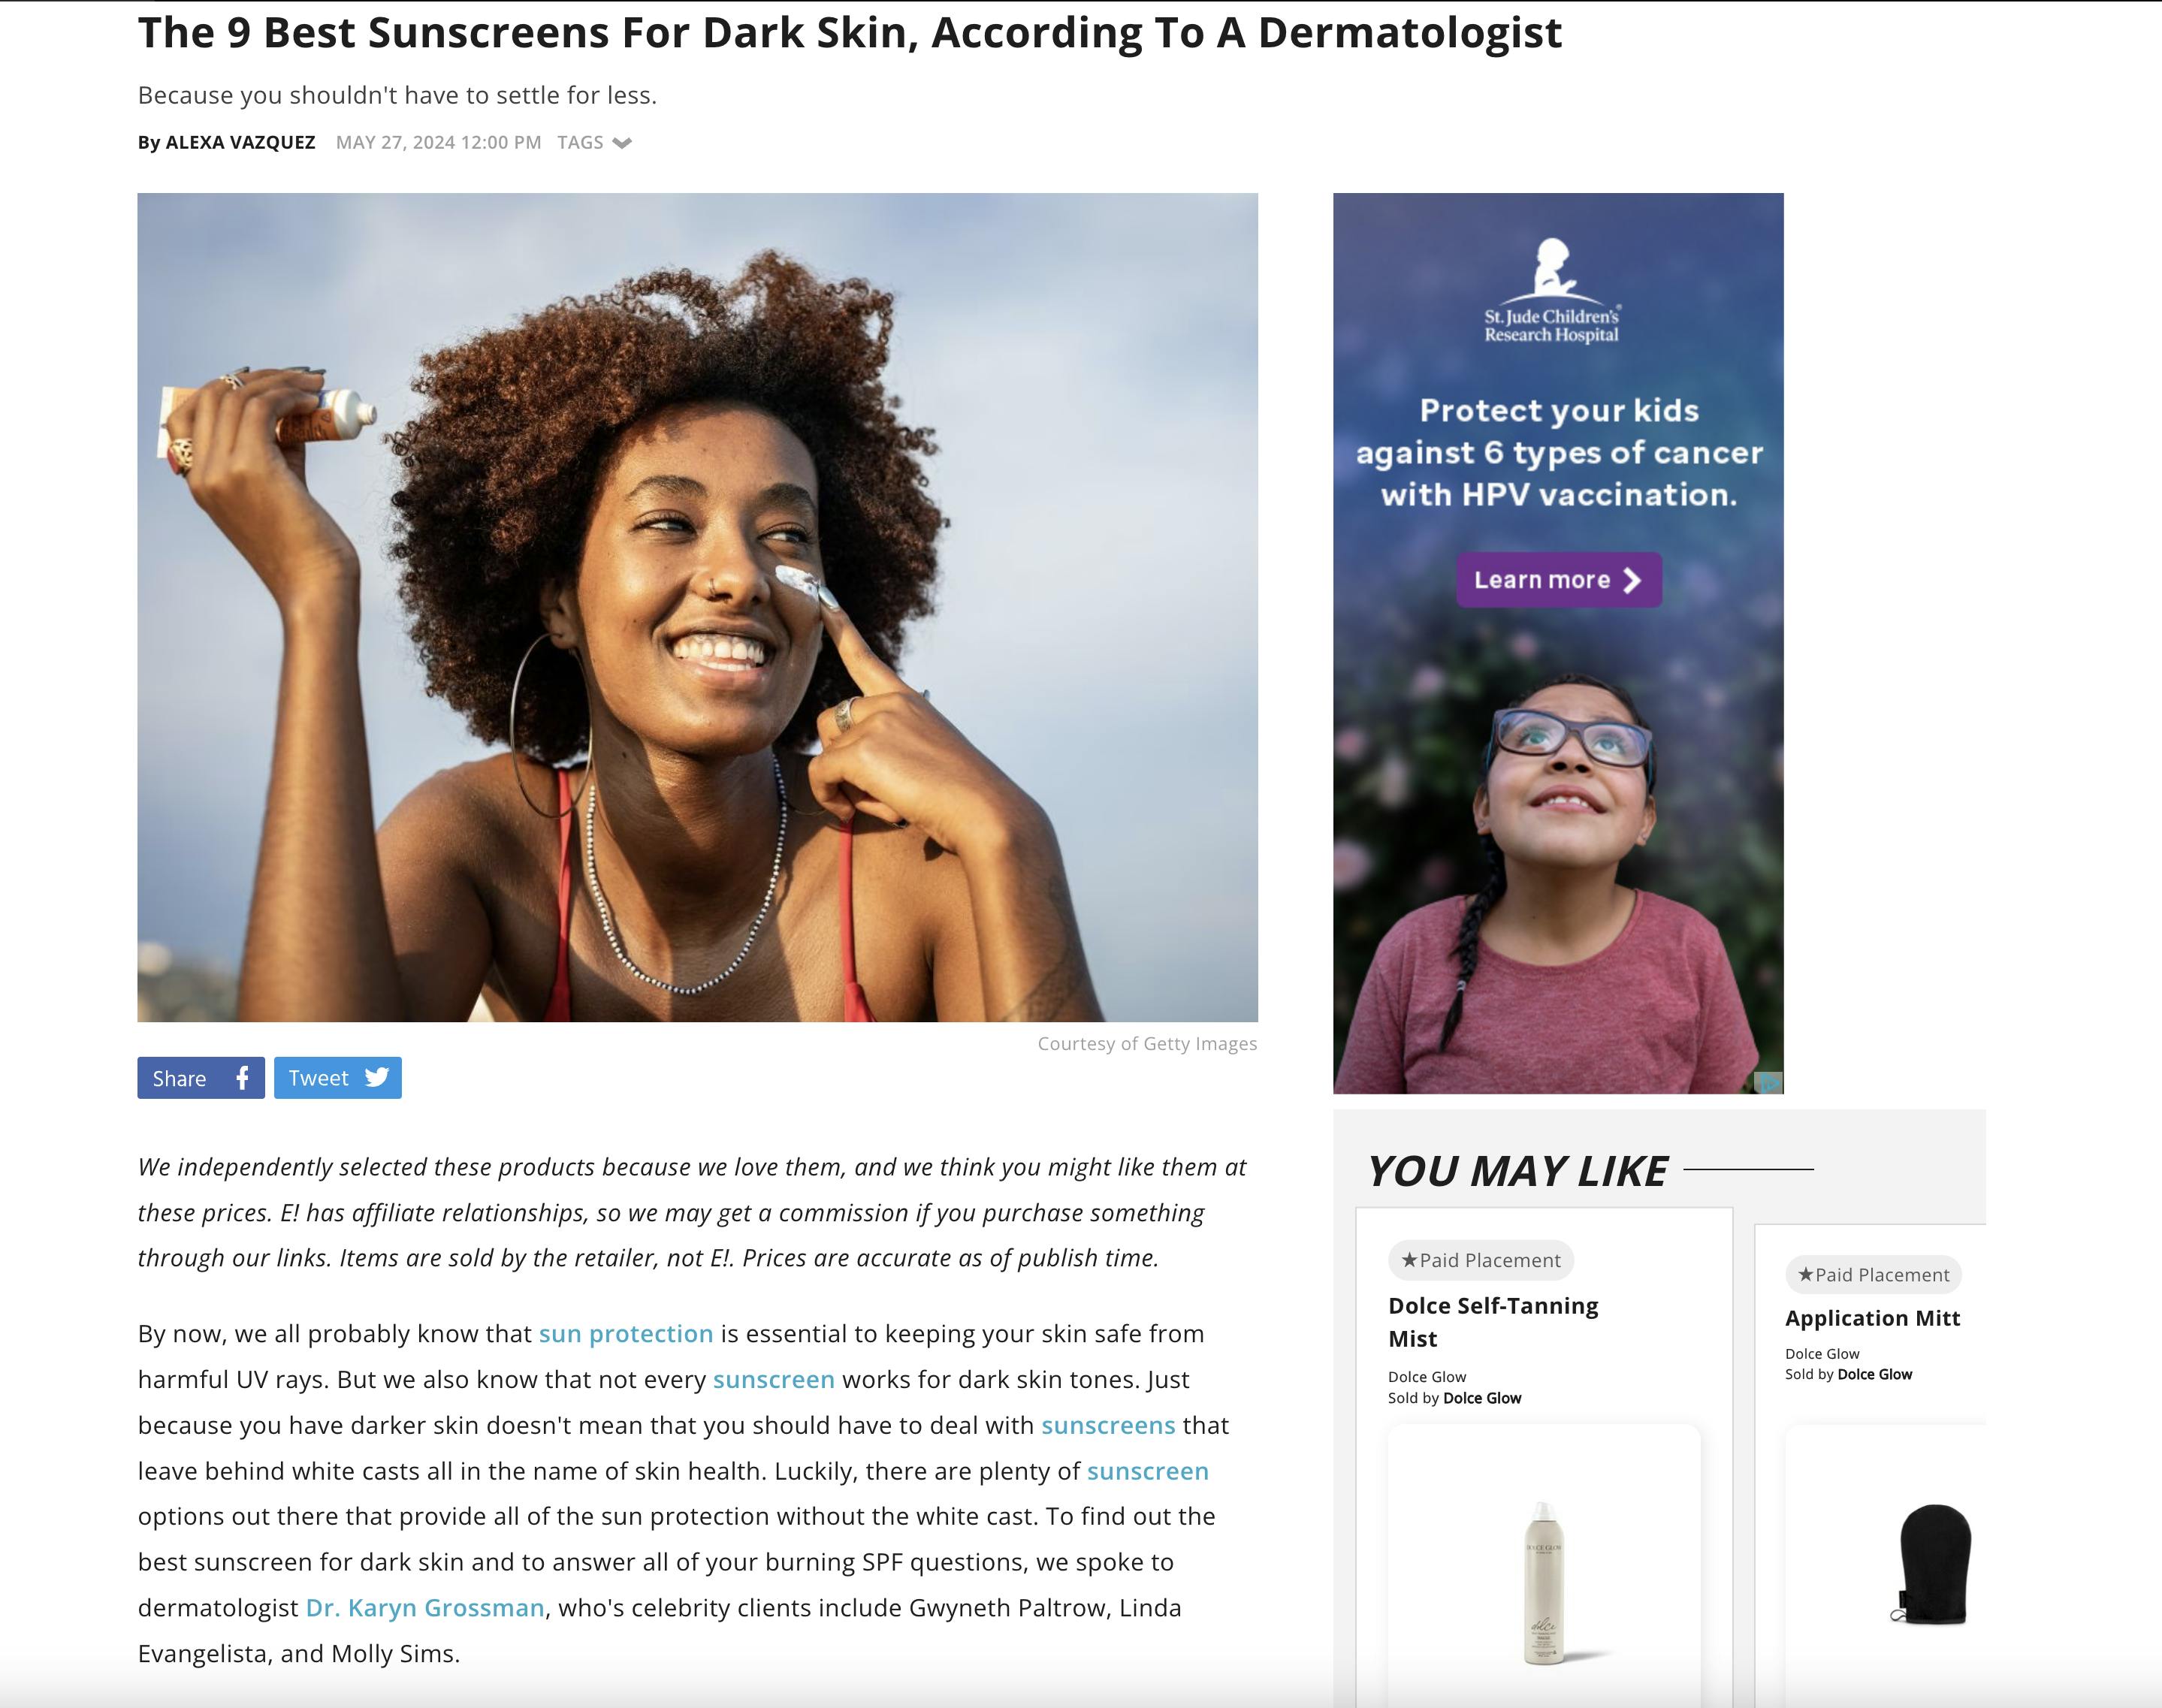The height and width of the screenshot is (1708, 2162).
Task: Click the Dolce Self-Tanning Mist title
Action: 1493,1322
